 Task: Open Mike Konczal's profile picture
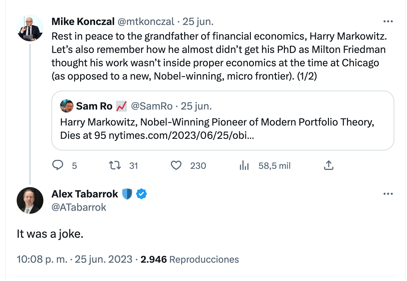click(30, 28)
